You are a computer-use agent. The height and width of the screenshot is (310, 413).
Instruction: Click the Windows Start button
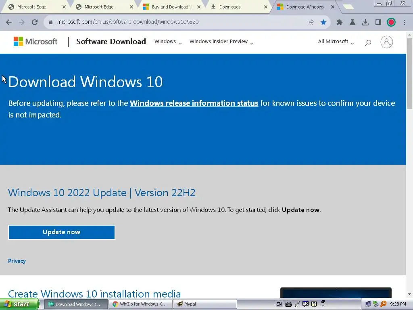[x=19, y=304]
